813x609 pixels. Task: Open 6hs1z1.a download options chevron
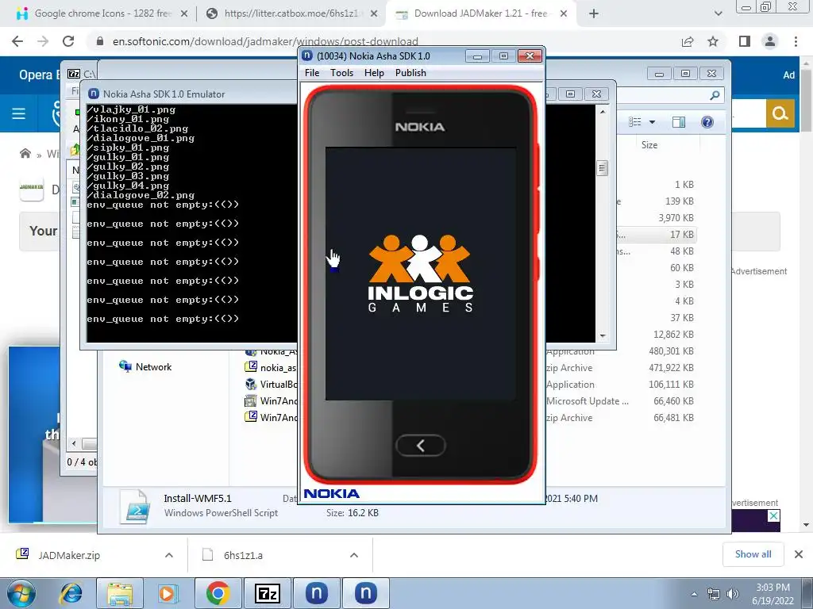[354, 555]
